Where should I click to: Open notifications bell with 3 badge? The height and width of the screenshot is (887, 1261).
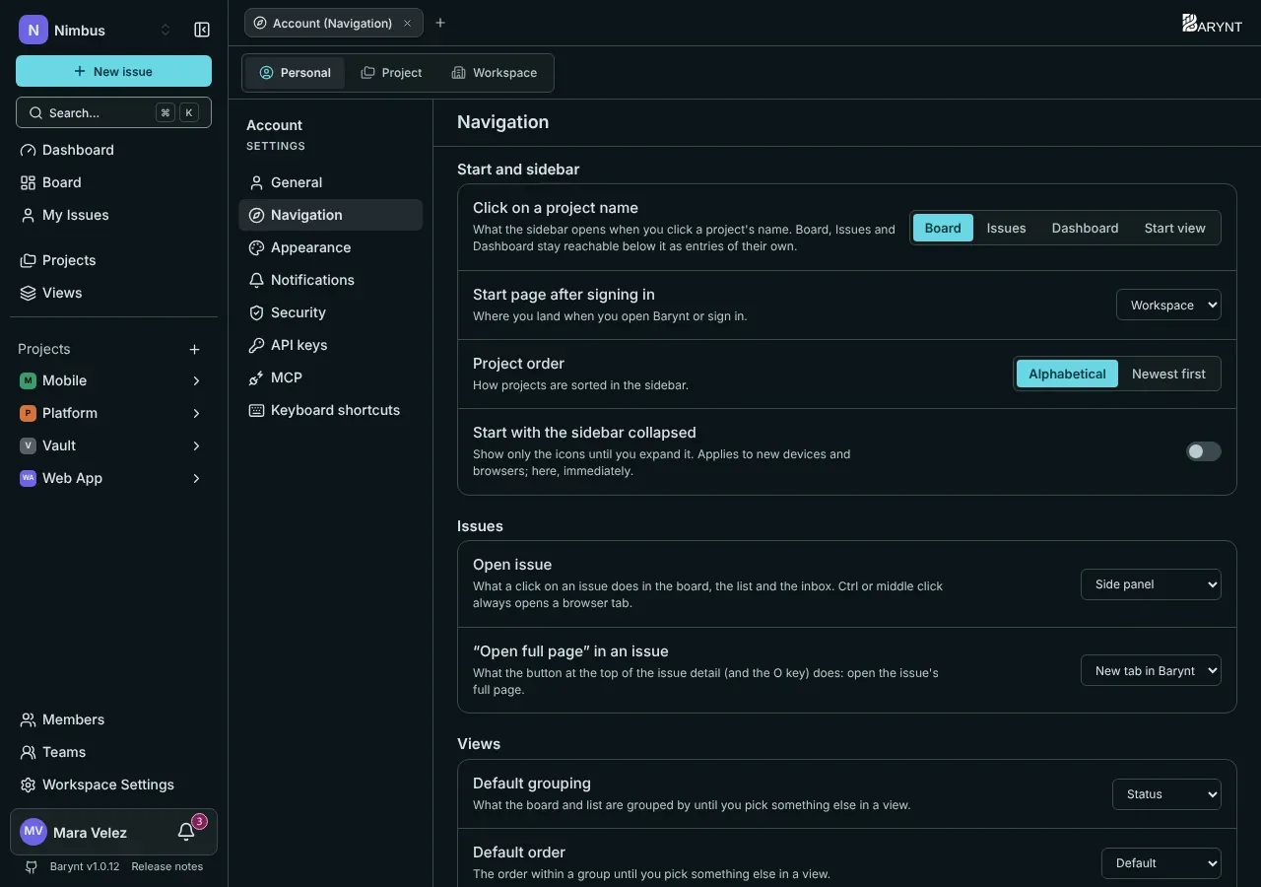click(x=186, y=832)
